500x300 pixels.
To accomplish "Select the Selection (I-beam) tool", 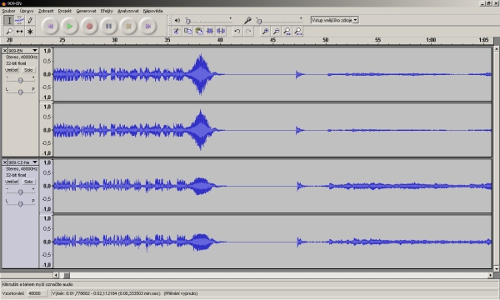I will (9, 21).
